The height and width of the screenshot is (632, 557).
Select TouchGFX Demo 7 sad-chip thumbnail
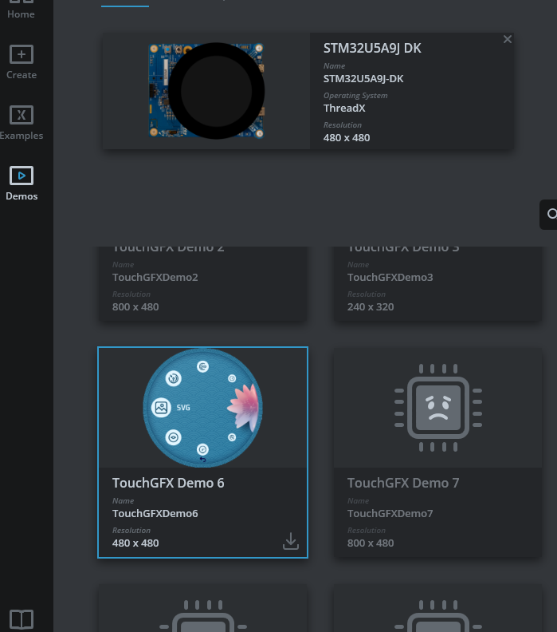(438, 408)
